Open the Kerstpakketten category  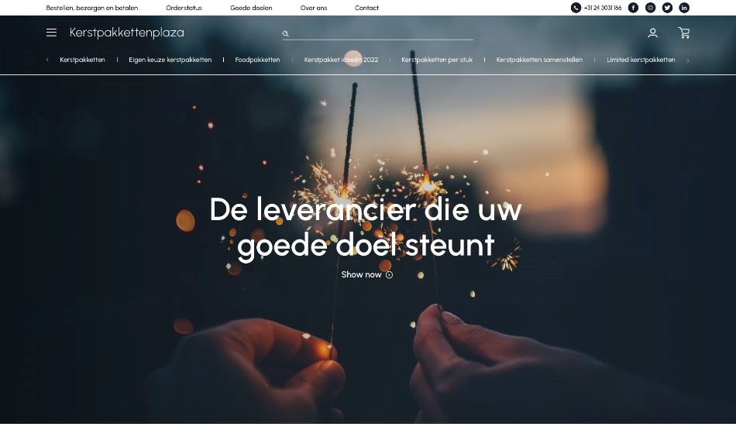(82, 60)
